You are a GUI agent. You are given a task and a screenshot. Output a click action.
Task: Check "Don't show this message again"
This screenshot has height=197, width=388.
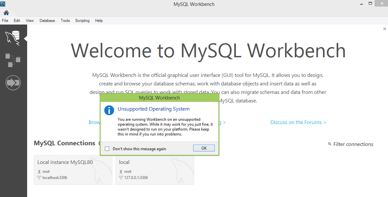click(x=107, y=149)
